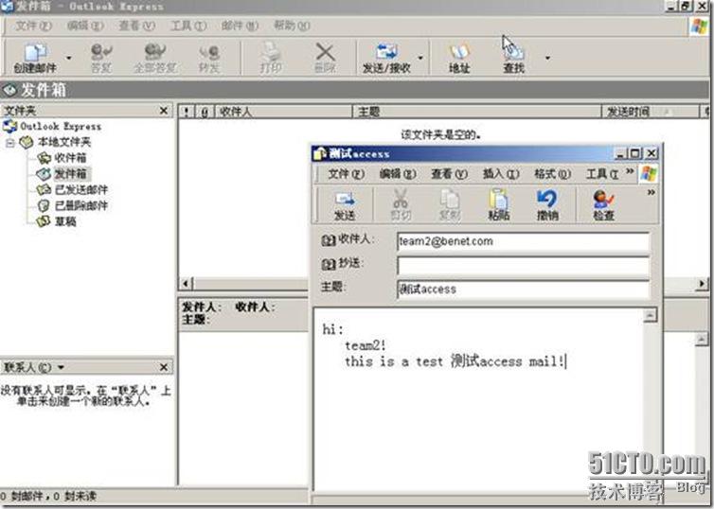Open the 文件(F) menu in compose window
This screenshot has width=714, height=509.
tap(347, 174)
